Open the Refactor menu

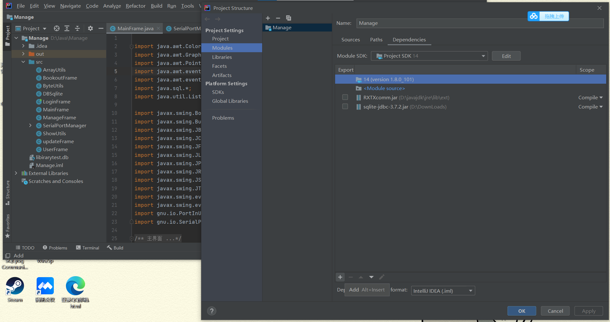[135, 6]
